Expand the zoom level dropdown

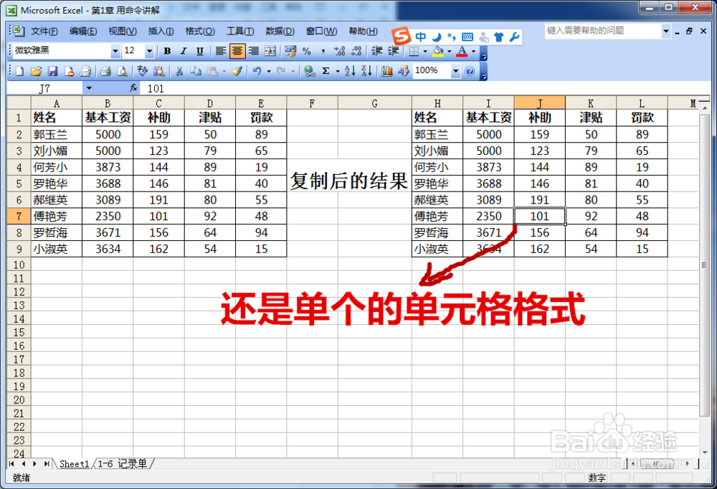click(x=456, y=70)
